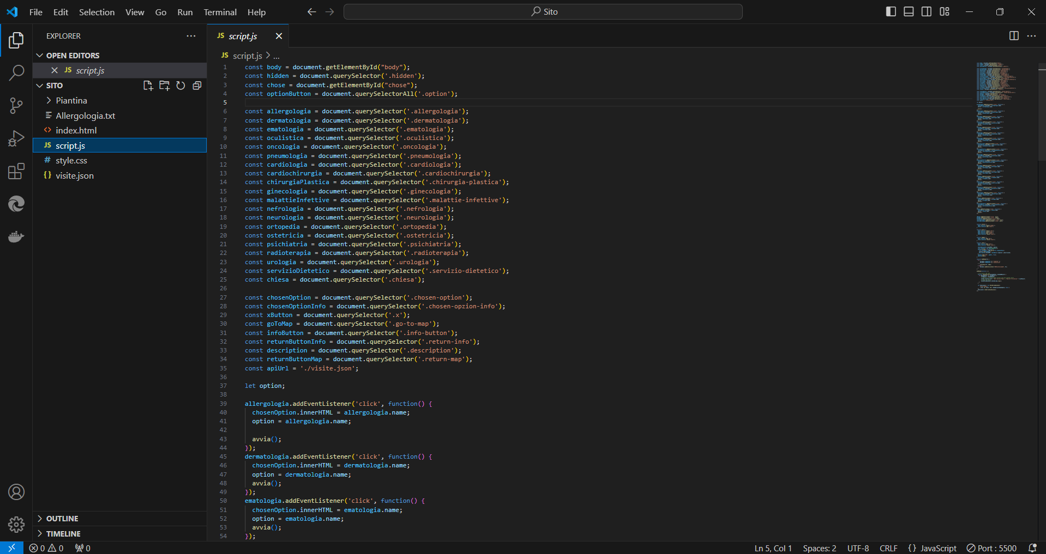Image resolution: width=1046 pixels, height=554 pixels.
Task: Open the Explorer view in activity bar
Action: [x=16, y=40]
